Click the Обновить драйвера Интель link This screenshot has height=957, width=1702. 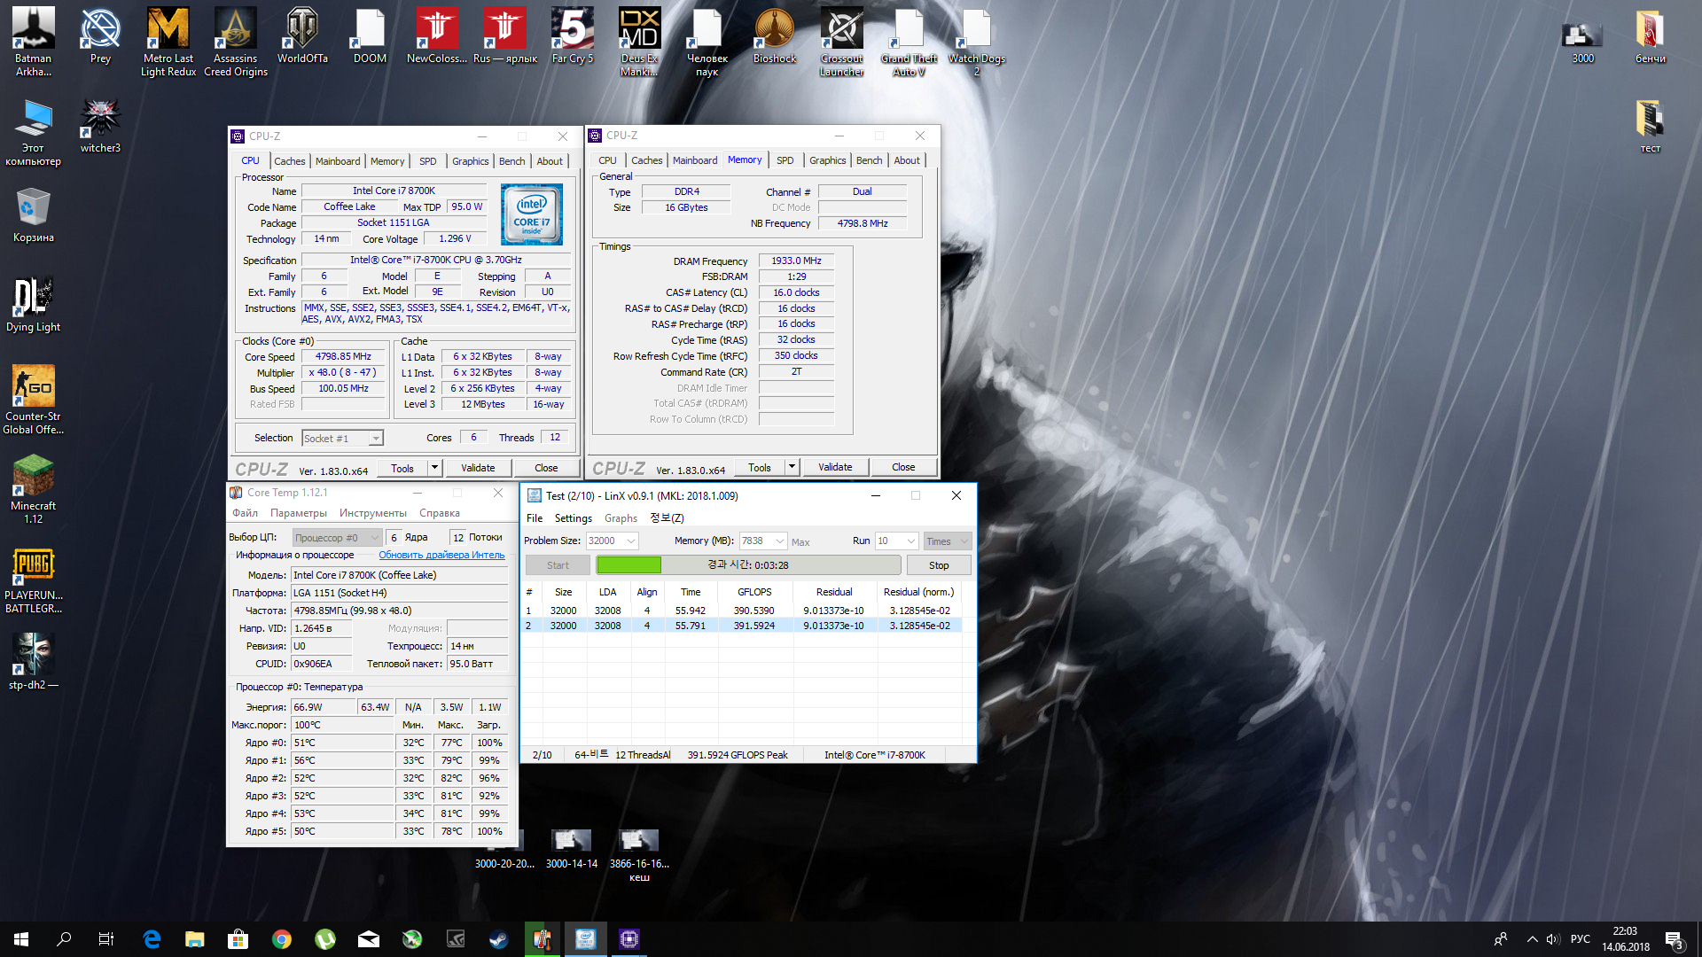click(441, 556)
